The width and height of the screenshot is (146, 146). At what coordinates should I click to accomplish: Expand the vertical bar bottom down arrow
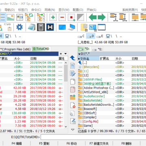(x=73, y=130)
